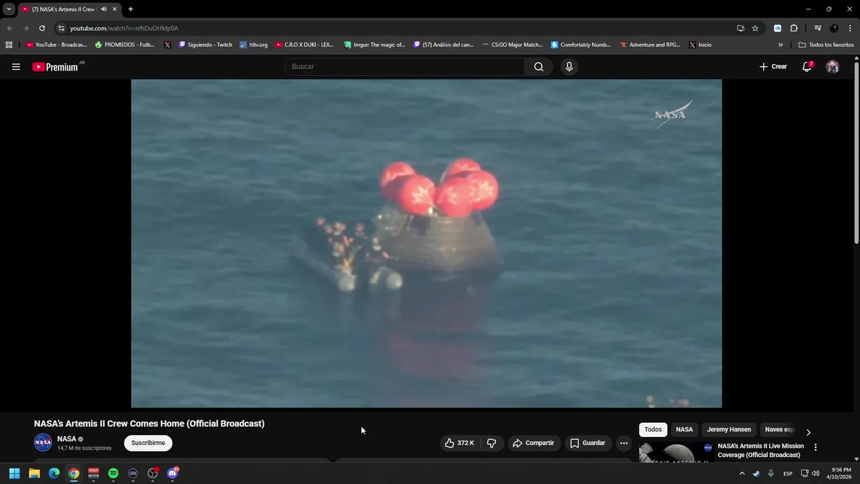This screenshot has height=484, width=860.
Task: Select the Jeremy Hansen chip
Action: 729,430
